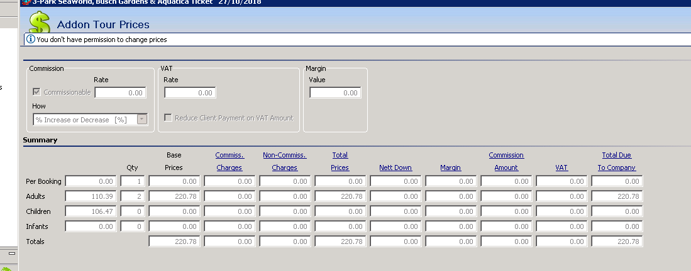The image size is (691, 271).
Task: Click the Adults Total Due To Company field
Action: pyautogui.click(x=617, y=196)
